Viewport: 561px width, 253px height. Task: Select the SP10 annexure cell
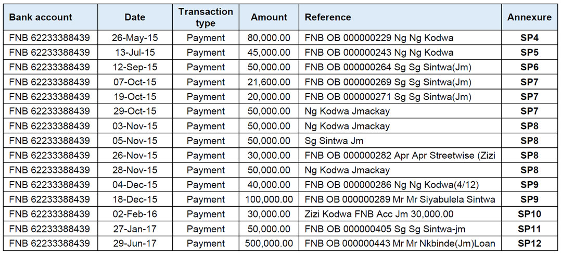(529, 214)
